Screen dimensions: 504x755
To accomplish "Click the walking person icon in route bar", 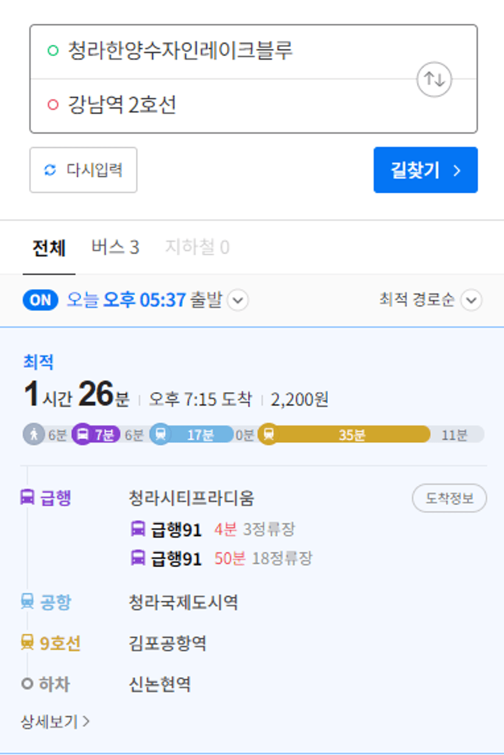I will click(34, 434).
